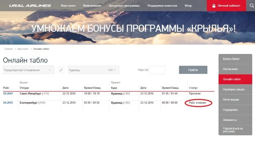Click the Главная breadcrumb link
Screen dimensions: 255x141
pyautogui.click(x=8, y=49)
